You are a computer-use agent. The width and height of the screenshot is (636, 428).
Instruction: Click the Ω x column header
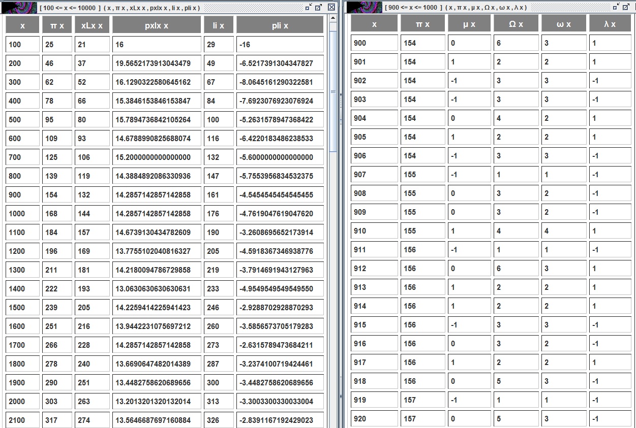(516, 24)
